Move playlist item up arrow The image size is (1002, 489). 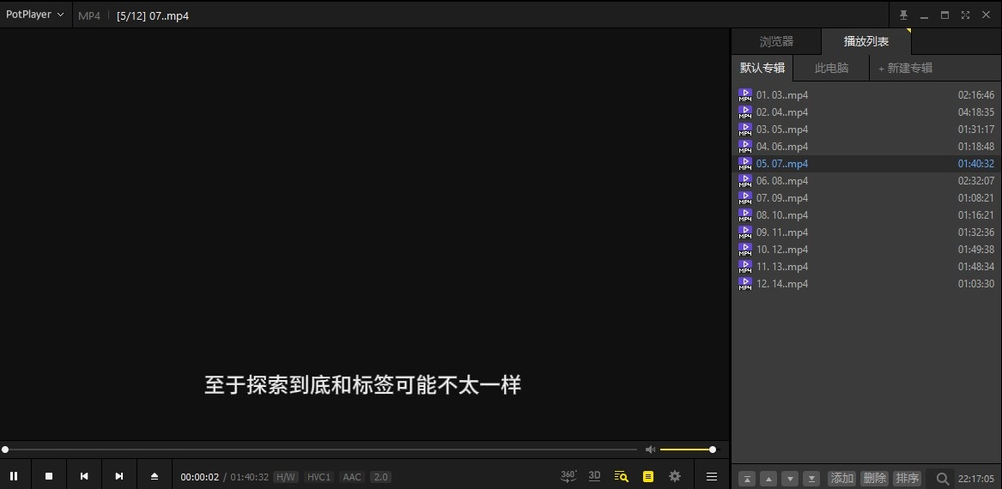tap(768, 479)
